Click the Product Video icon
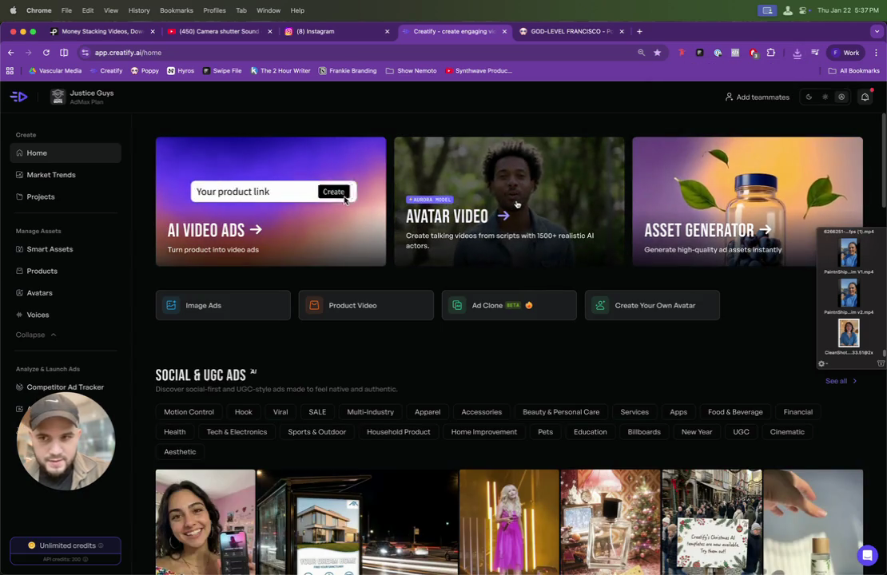 click(314, 305)
